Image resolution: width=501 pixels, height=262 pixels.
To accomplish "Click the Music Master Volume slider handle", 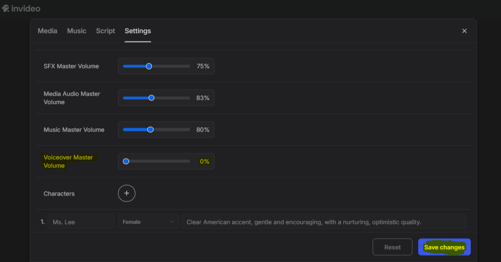I will (x=151, y=130).
